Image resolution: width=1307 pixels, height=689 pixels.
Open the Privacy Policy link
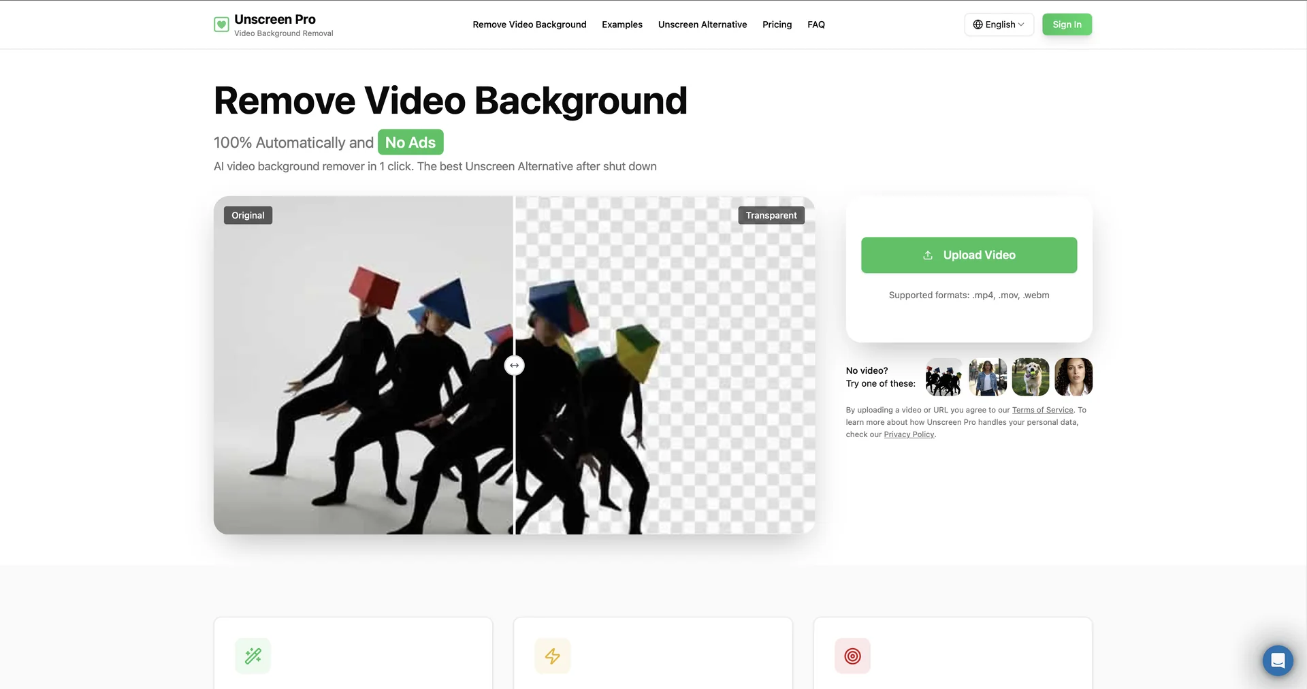click(x=909, y=434)
